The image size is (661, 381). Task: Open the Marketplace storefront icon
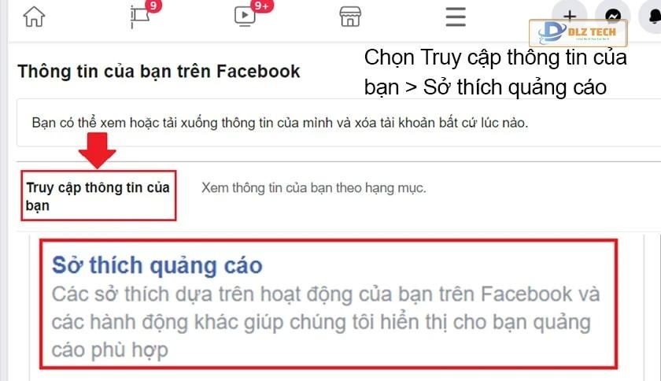tap(350, 17)
